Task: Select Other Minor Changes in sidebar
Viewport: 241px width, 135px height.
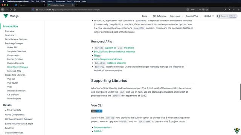Action: [18, 67]
